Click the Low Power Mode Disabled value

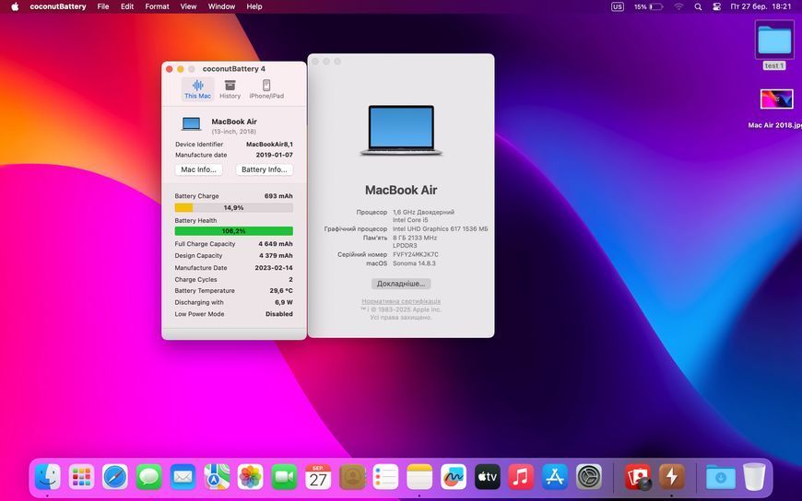pyautogui.click(x=278, y=314)
